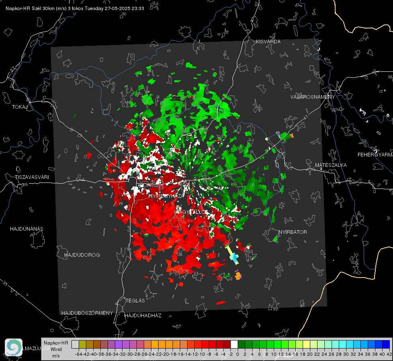Image resolution: width=393 pixels, height=361 pixels.
Task: Click the TOKAJ town label
Action: coord(20,107)
